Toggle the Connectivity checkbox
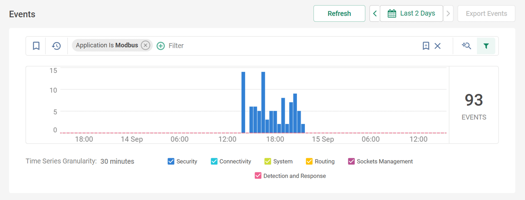The width and height of the screenshot is (525, 200). click(x=214, y=161)
